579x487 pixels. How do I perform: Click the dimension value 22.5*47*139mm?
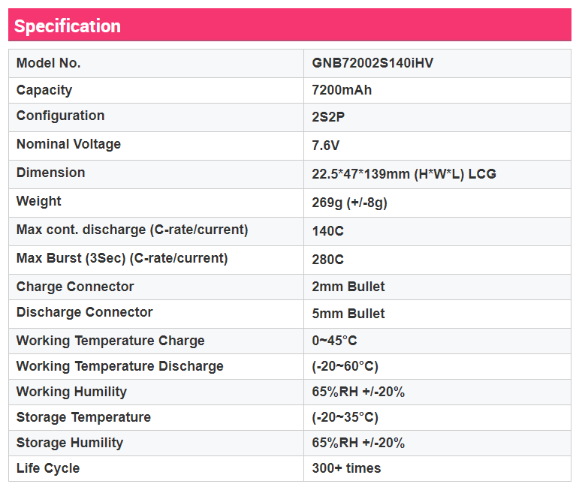(x=403, y=174)
